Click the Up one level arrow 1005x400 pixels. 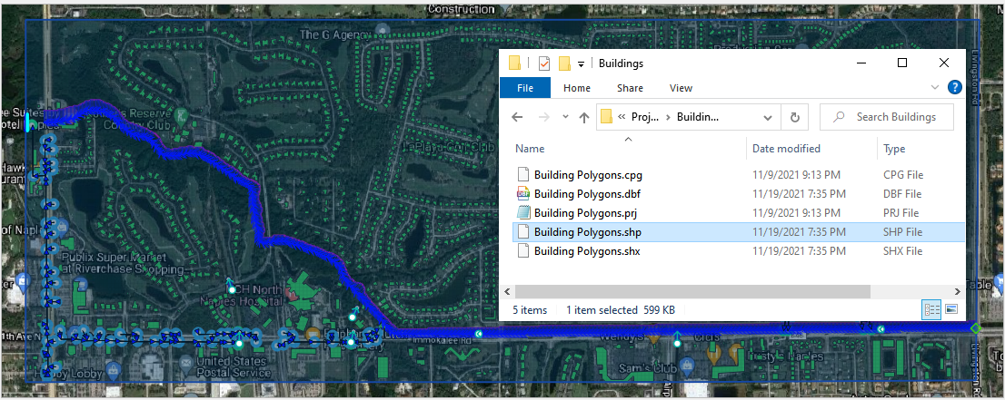[x=583, y=117]
